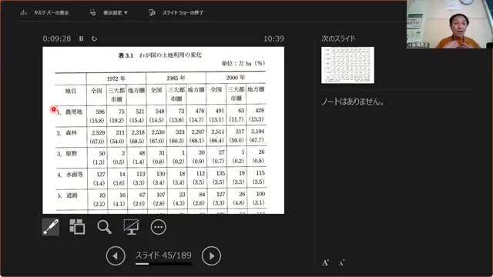The width and height of the screenshot is (493, 277).
Task: Click the row label 3. 原野
Action: [x=67, y=154]
